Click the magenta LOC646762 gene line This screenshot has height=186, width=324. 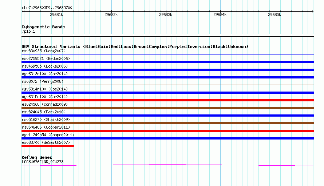click(x=167, y=165)
